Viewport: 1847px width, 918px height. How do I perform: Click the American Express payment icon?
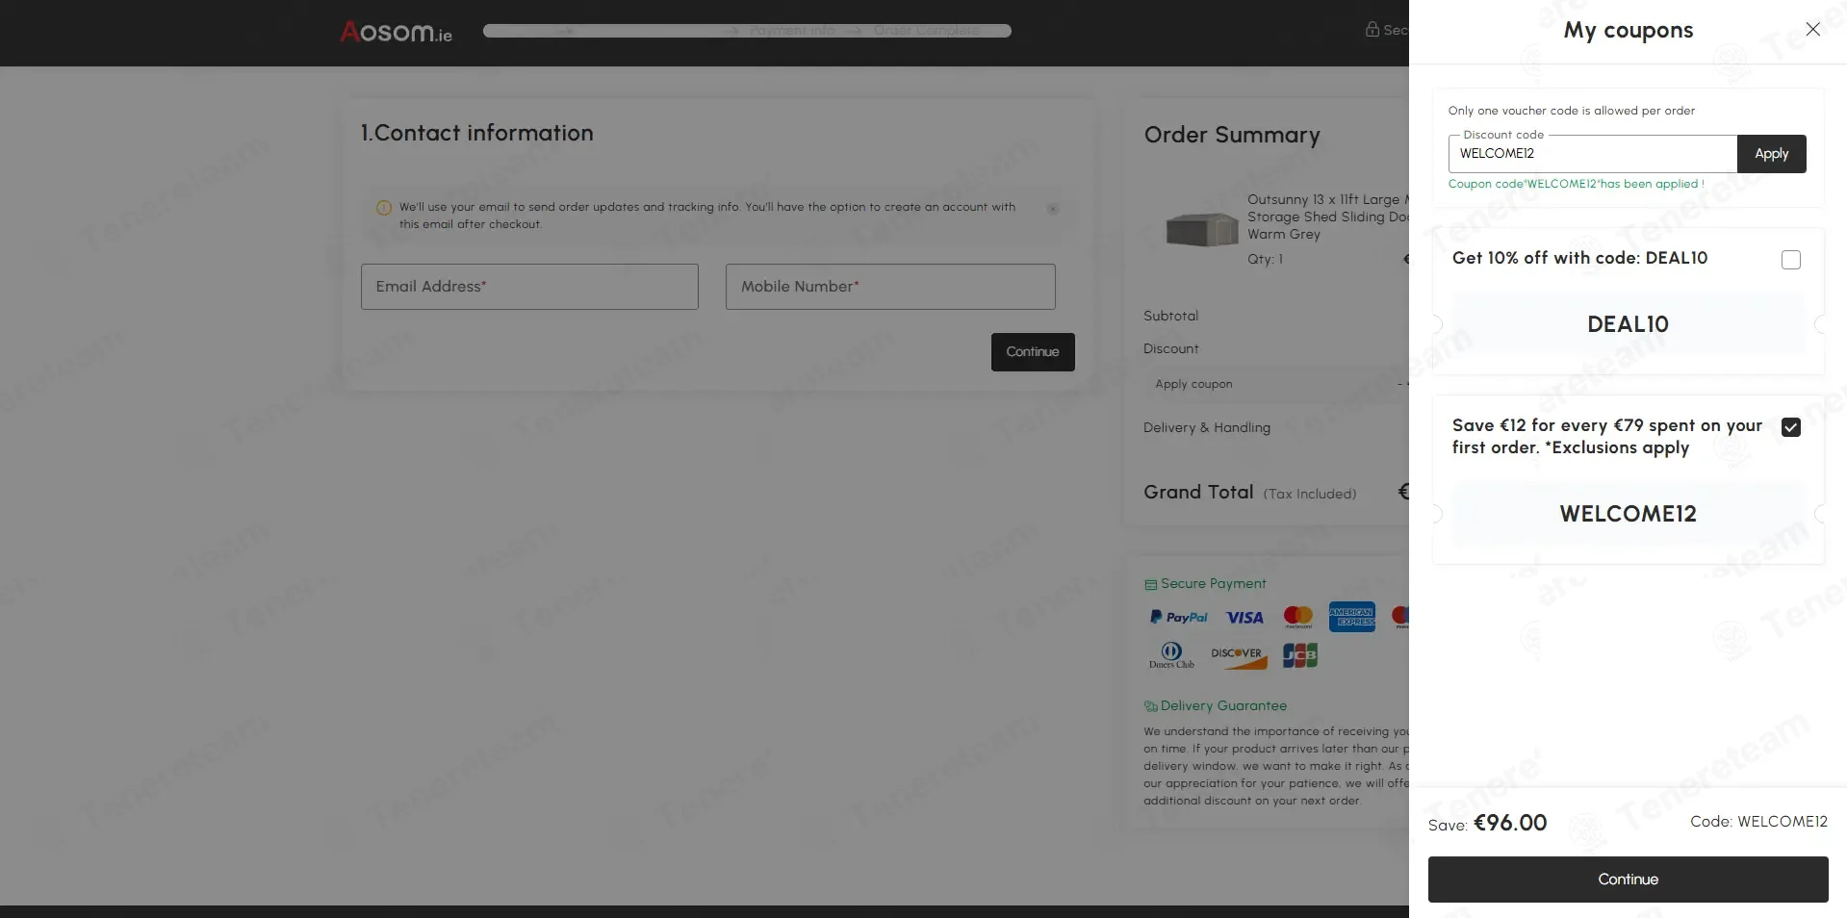point(1351,617)
